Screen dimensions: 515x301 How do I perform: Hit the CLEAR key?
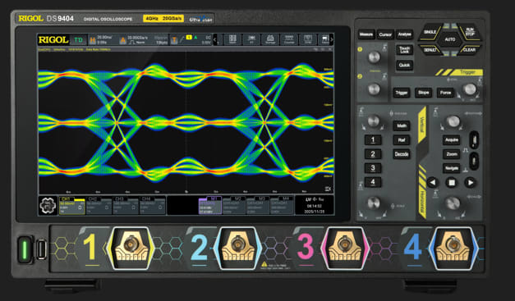[470, 49]
